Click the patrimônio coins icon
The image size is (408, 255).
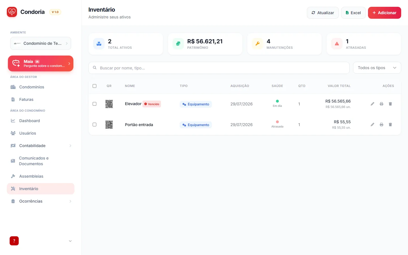pyautogui.click(x=178, y=44)
